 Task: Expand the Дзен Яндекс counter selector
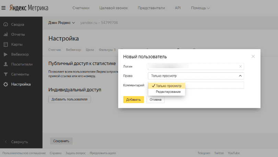tap(61, 23)
